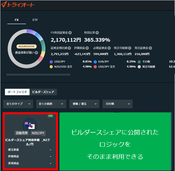Open info icon beside 資金効率が高い

[x=36, y=53]
